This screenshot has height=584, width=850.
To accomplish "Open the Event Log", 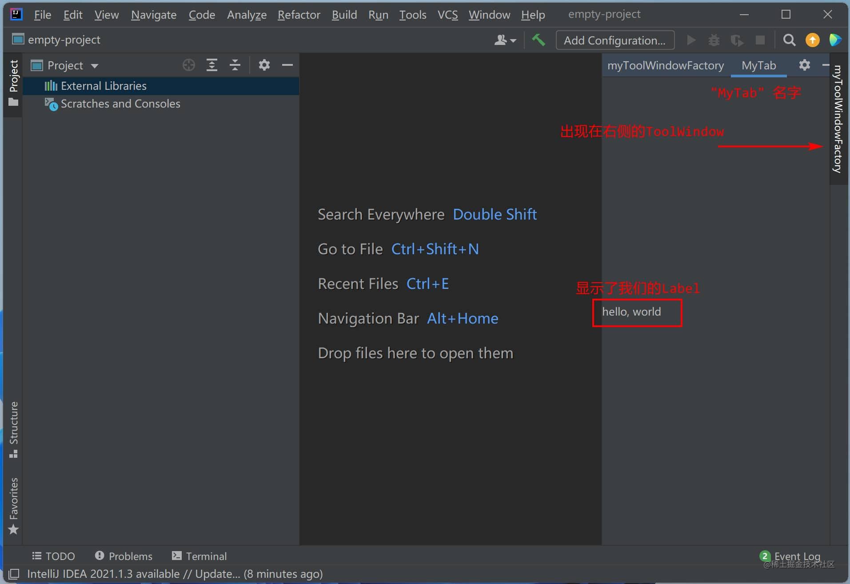I will point(790,556).
